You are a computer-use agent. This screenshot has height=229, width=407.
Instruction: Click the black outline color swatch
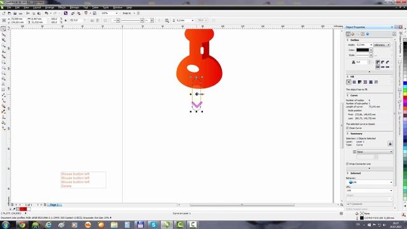click(x=362, y=50)
